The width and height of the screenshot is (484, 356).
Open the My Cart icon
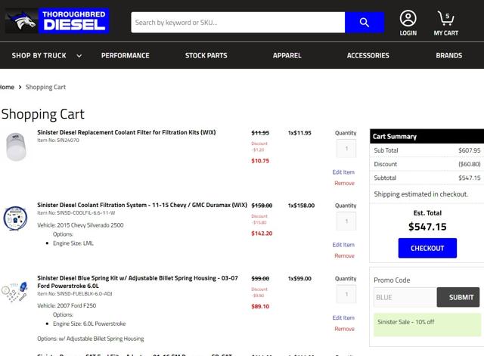tap(445, 23)
